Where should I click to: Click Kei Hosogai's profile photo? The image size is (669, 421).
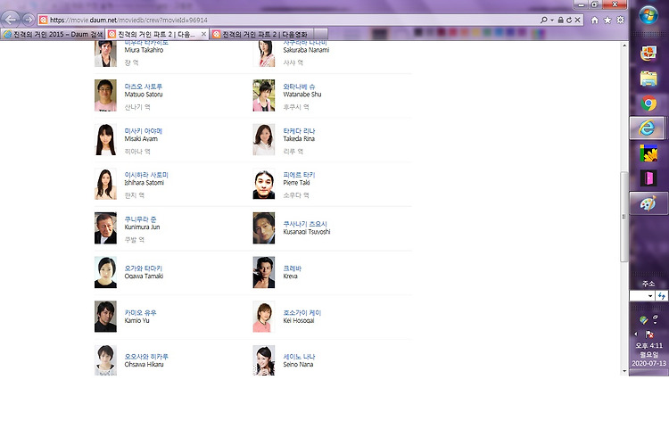264,317
